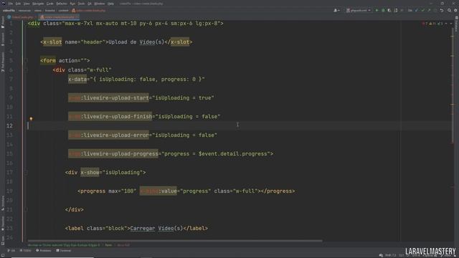Click the form breadcrumb at editor bottom
This screenshot has height=258, width=459.
coord(108,245)
